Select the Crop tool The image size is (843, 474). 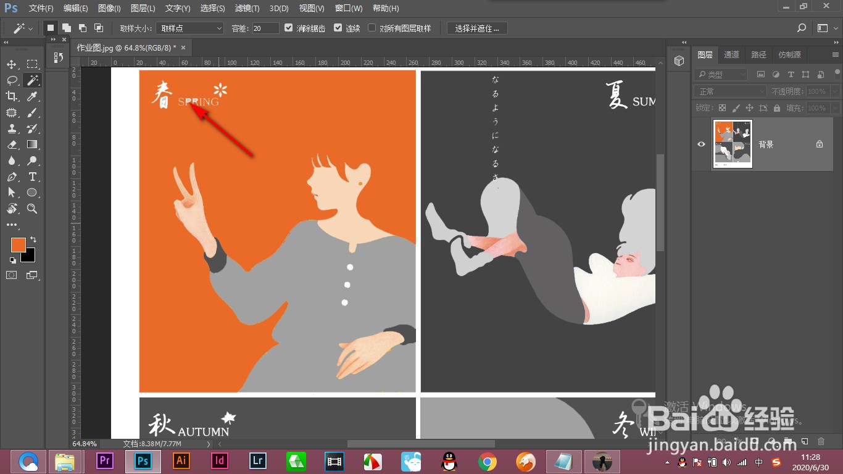pyautogui.click(x=11, y=96)
